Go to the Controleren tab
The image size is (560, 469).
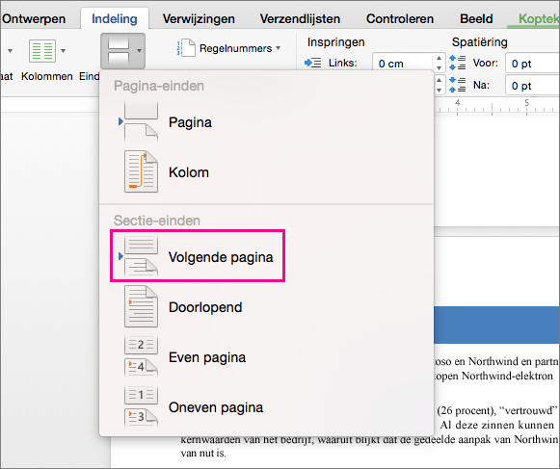click(x=400, y=18)
